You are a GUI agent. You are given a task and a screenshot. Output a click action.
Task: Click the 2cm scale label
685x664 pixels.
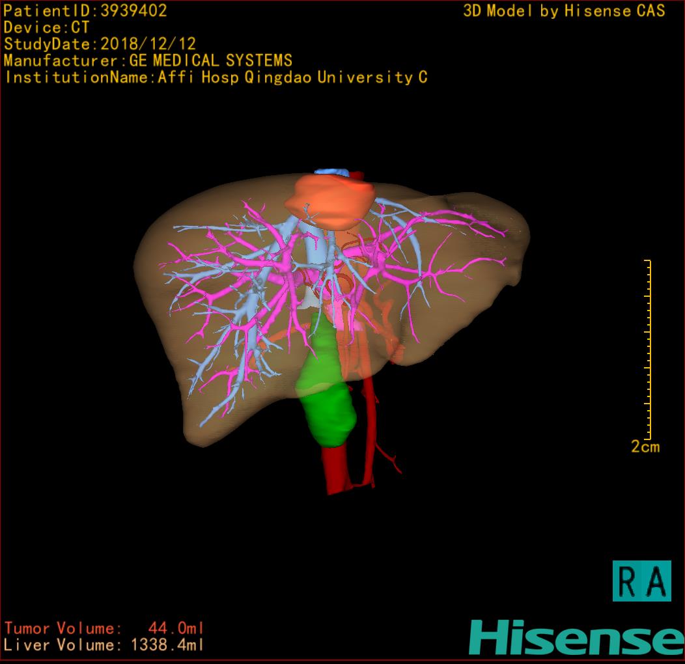[645, 447]
